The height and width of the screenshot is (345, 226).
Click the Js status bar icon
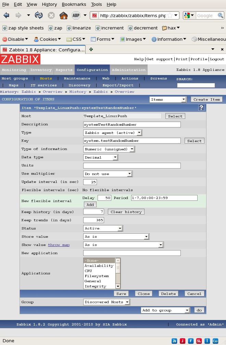174,341
